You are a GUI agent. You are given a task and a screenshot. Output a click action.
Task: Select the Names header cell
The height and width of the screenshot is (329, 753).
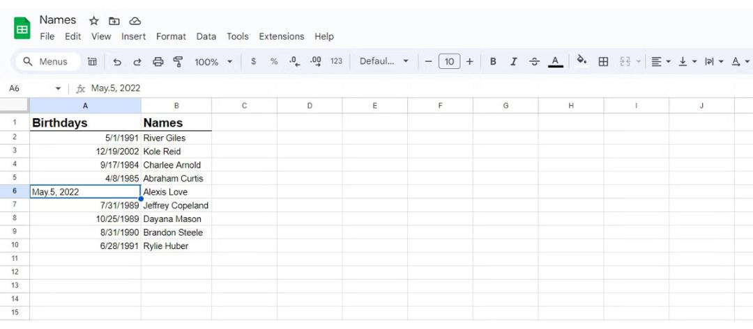(176, 122)
